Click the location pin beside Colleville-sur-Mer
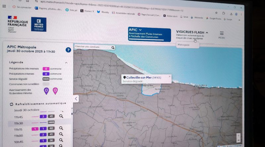Viewport: 265px width, 147px height. 125,77
